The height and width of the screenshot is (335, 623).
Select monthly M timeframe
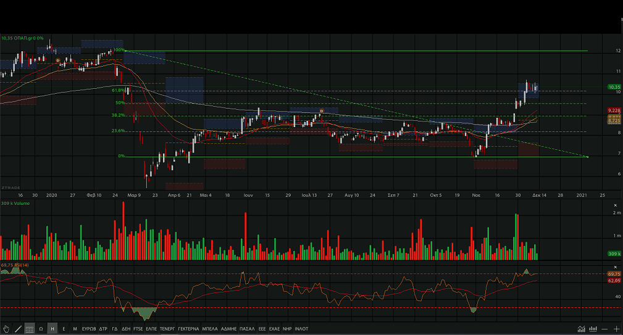pyautogui.click(x=75, y=329)
